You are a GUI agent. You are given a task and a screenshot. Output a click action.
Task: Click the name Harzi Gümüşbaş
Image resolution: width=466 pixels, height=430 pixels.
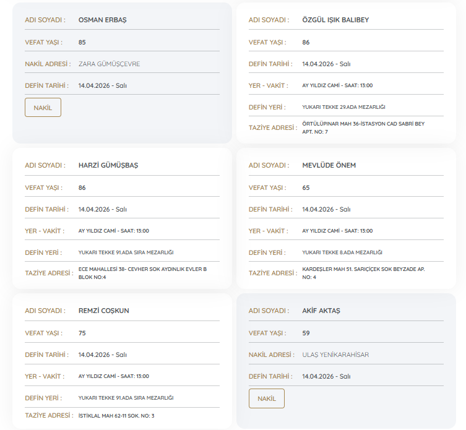tap(108, 165)
